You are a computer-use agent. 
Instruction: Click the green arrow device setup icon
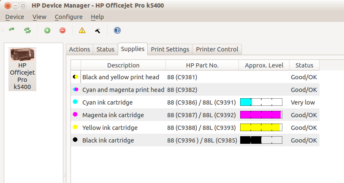click(x=12, y=30)
